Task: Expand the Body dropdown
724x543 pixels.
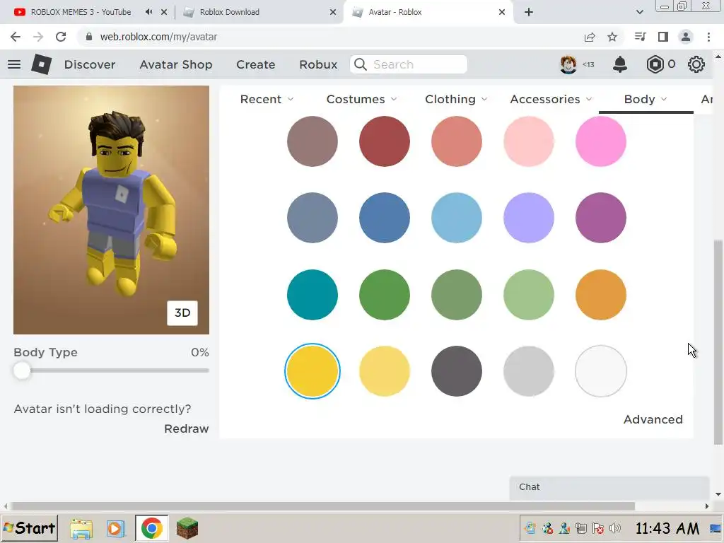Action: [x=646, y=99]
